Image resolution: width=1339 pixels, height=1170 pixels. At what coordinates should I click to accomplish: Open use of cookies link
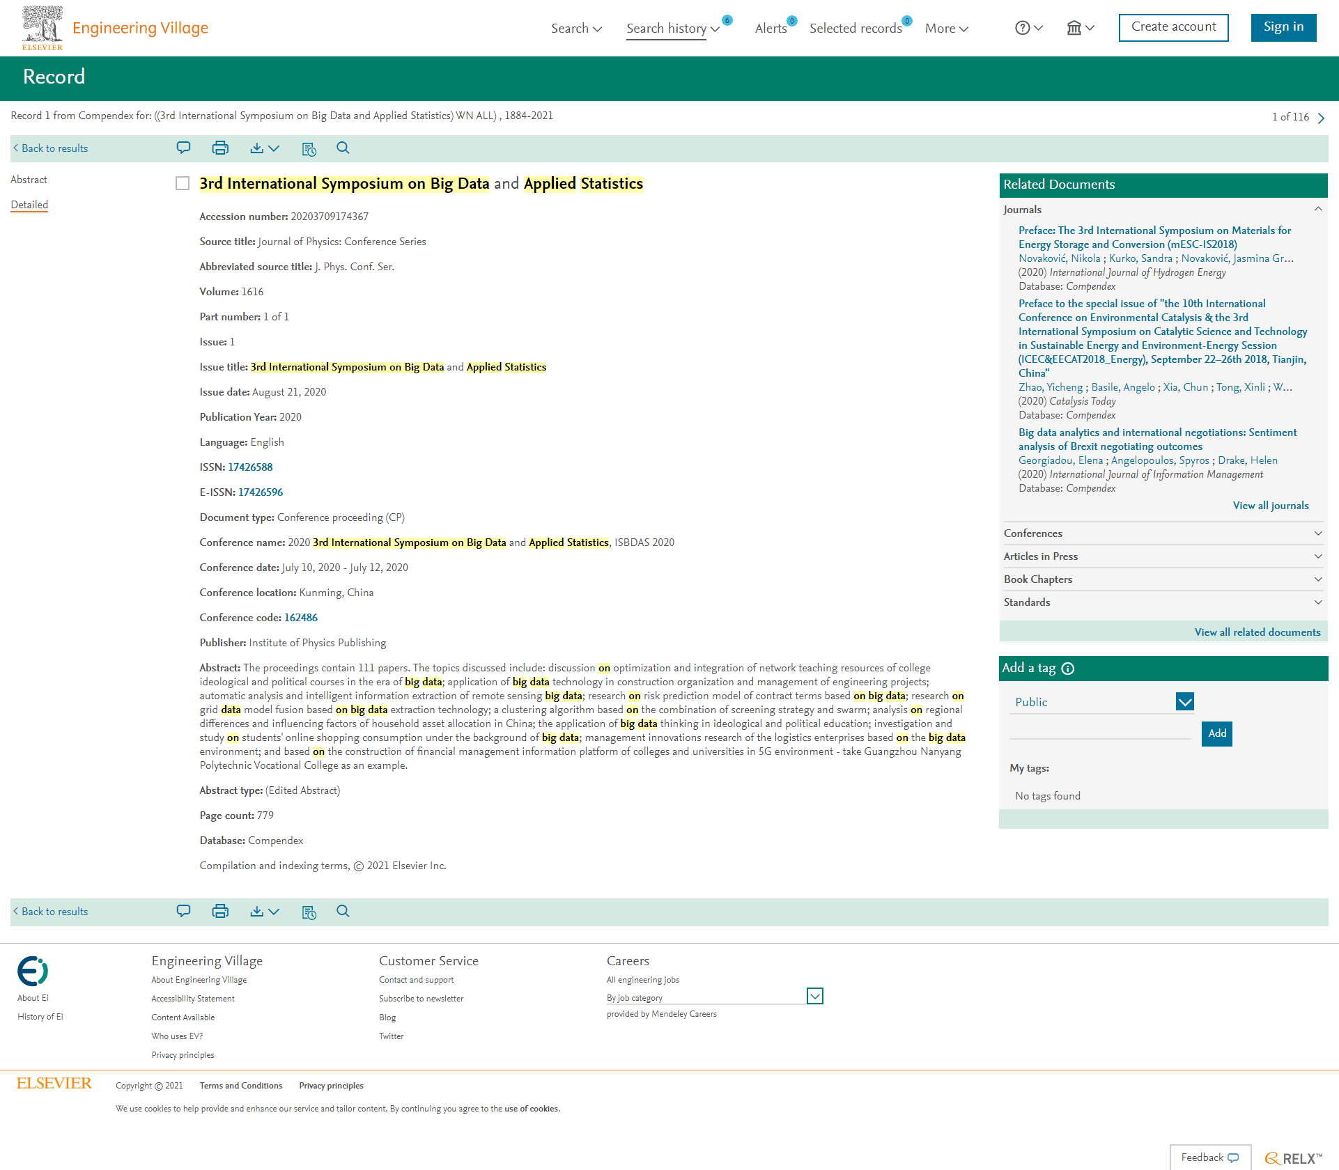click(532, 1109)
